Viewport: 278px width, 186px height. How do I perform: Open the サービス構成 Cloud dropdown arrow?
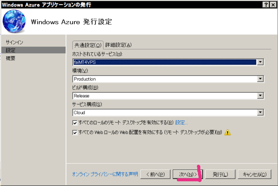point(260,112)
